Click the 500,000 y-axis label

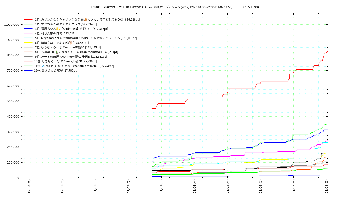point(13,101)
